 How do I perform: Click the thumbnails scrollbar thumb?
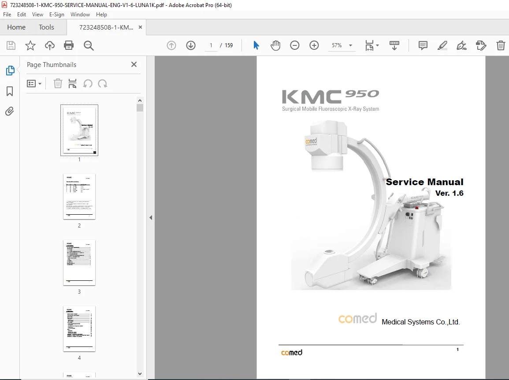click(140, 108)
